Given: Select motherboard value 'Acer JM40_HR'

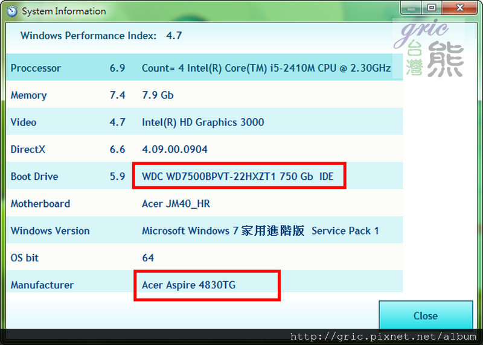Looking at the screenshot, I should click(x=176, y=204).
